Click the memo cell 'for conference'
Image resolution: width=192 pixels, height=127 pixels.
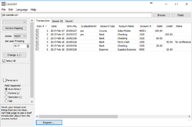[183, 42]
